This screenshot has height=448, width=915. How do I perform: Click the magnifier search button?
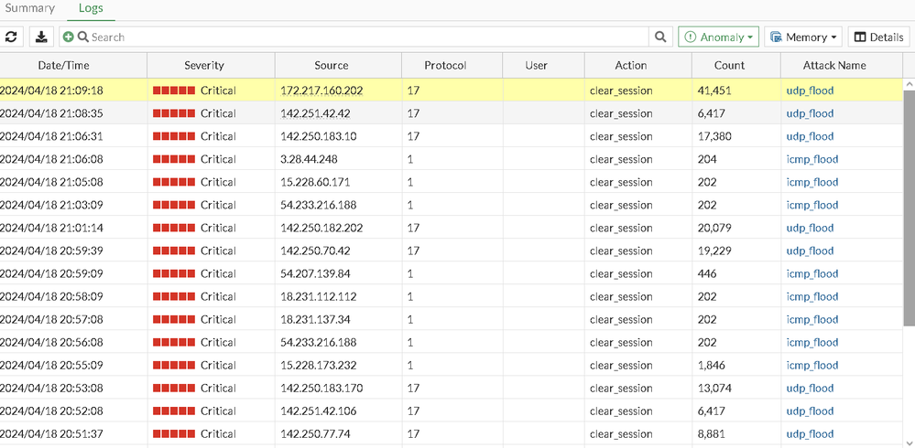661,37
